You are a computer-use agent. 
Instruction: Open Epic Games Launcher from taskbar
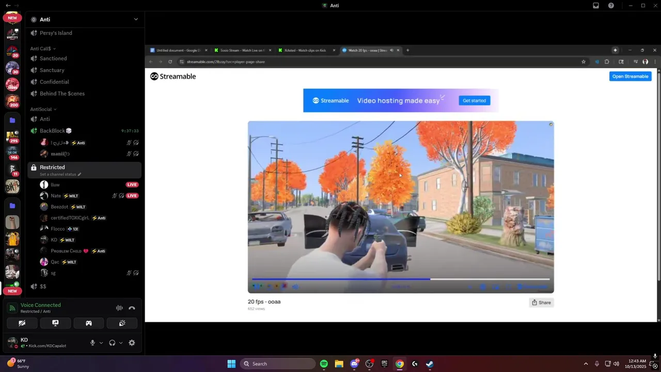384,364
